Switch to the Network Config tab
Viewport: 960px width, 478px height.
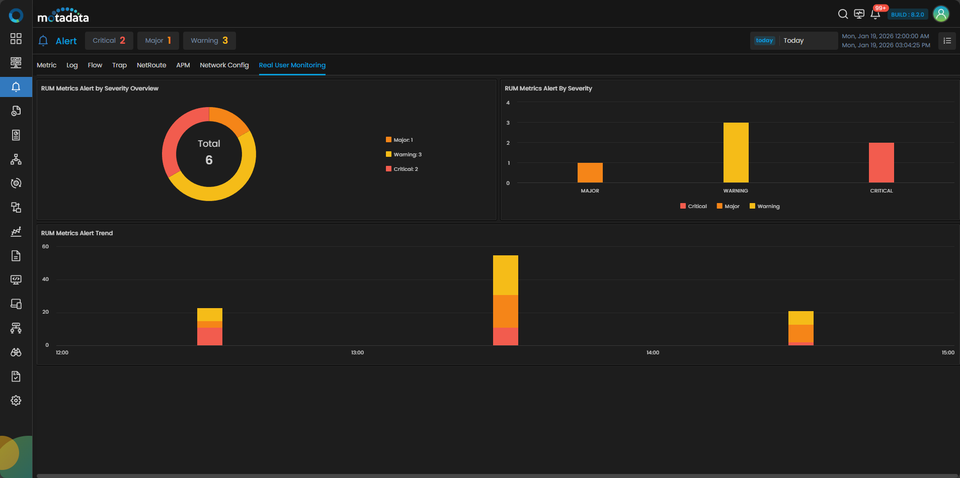tap(224, 65)
